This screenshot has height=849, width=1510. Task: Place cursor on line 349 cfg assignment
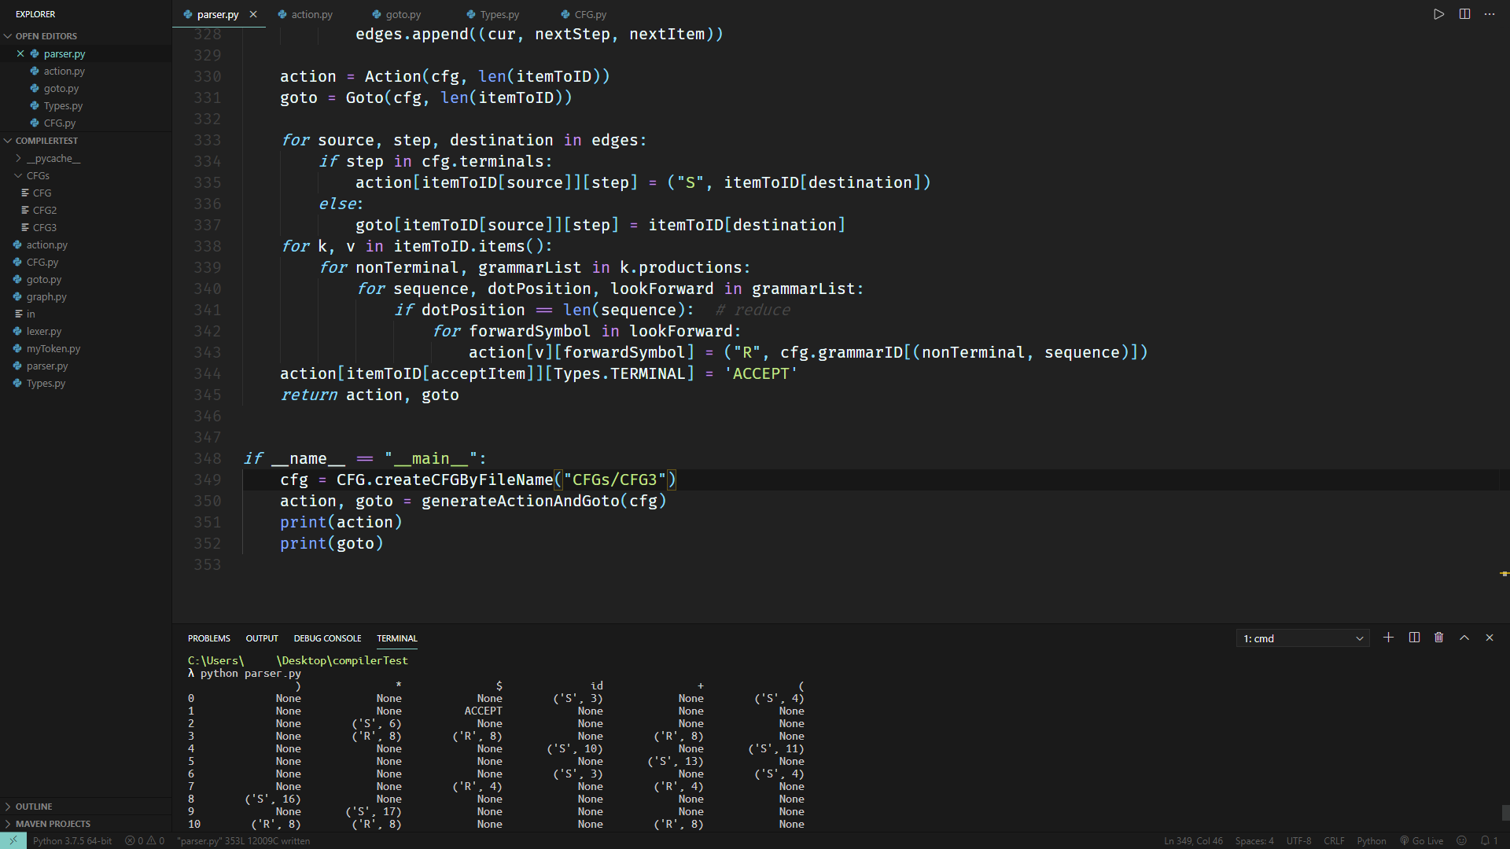477,480
